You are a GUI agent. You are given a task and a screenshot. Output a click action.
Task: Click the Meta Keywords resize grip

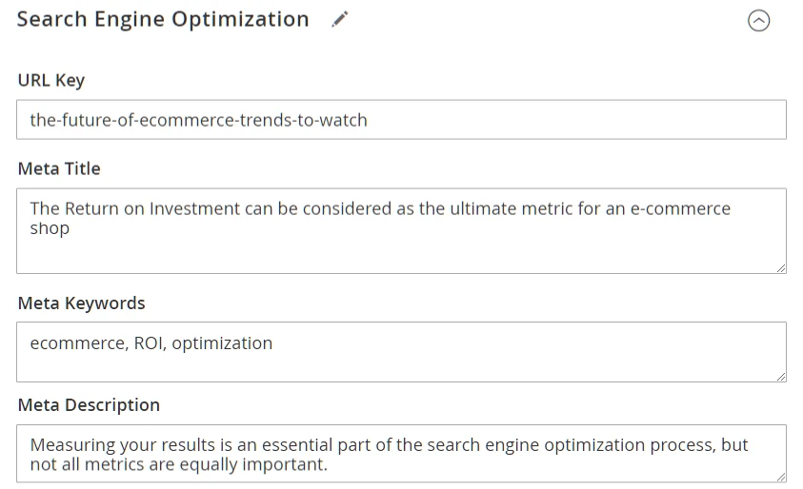coord(781,377)
